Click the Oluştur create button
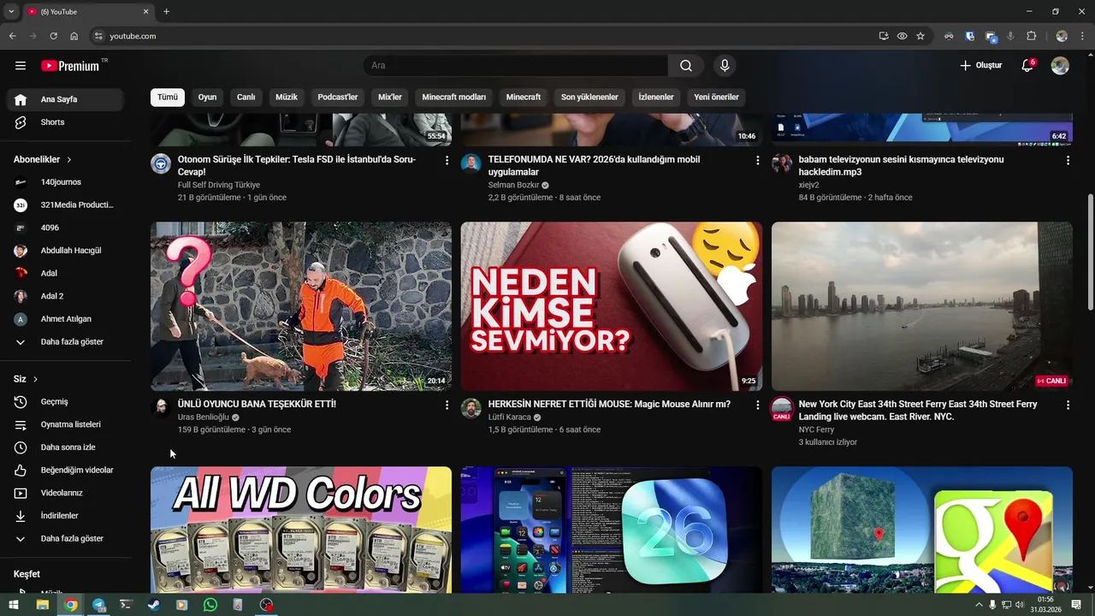Screen dimensions: 1095x616 (980, 66)
